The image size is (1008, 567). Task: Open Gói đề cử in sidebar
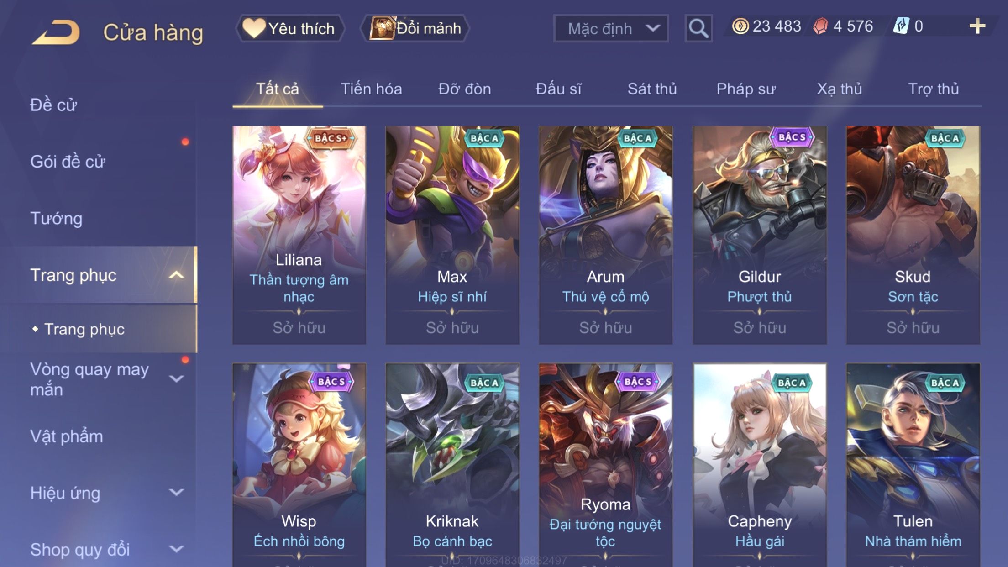pyautogui.click(x=68, y=162)
